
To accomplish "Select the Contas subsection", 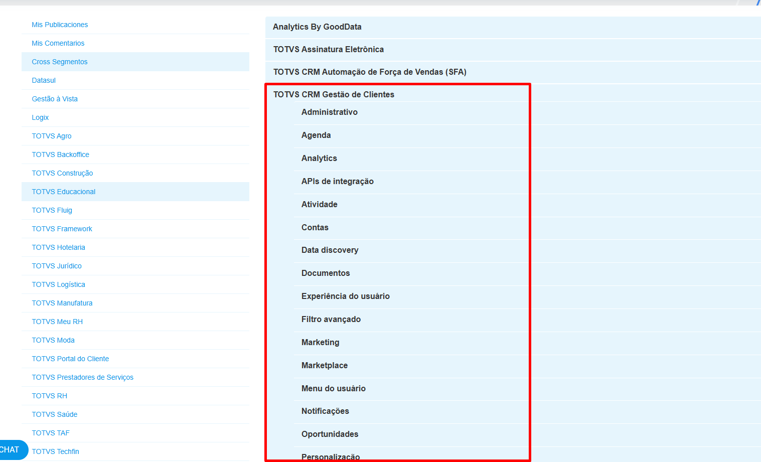I will pos(315,228).
